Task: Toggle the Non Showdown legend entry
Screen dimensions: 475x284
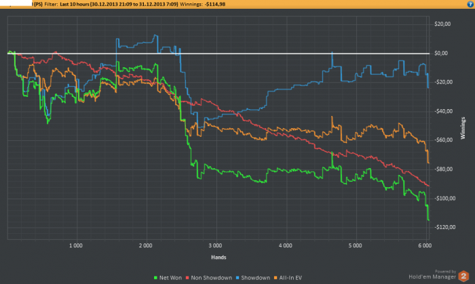Action: tap(209, 278)
